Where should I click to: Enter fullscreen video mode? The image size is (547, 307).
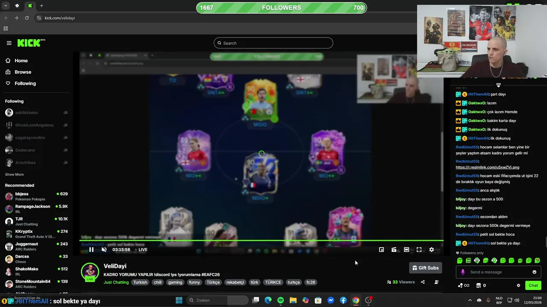[419, 250]
